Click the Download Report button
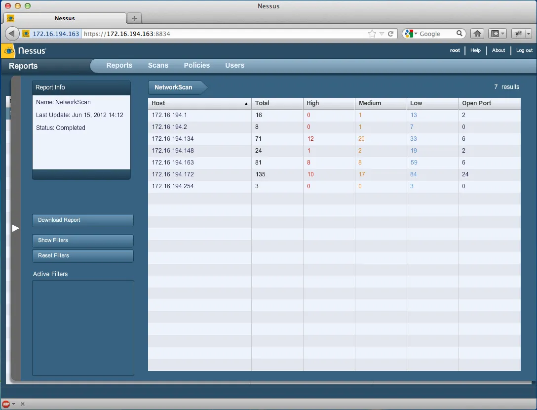Screen dimensions: 537x410 pyautogui.click(x=82, y=220)
